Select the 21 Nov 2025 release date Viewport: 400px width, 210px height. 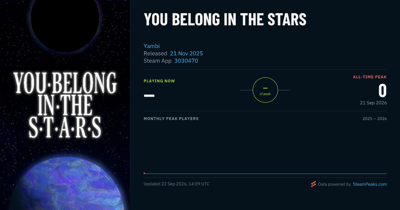[x=186, y=53]
